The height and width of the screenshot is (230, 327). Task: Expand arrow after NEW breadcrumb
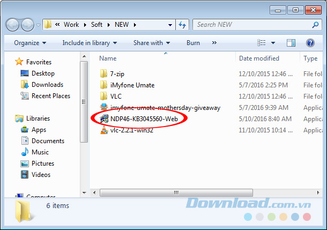tap(135, 25)
